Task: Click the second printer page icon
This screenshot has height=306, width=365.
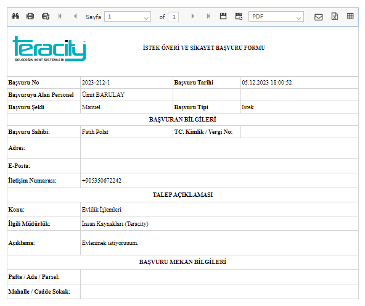Action: pos(46,16)
